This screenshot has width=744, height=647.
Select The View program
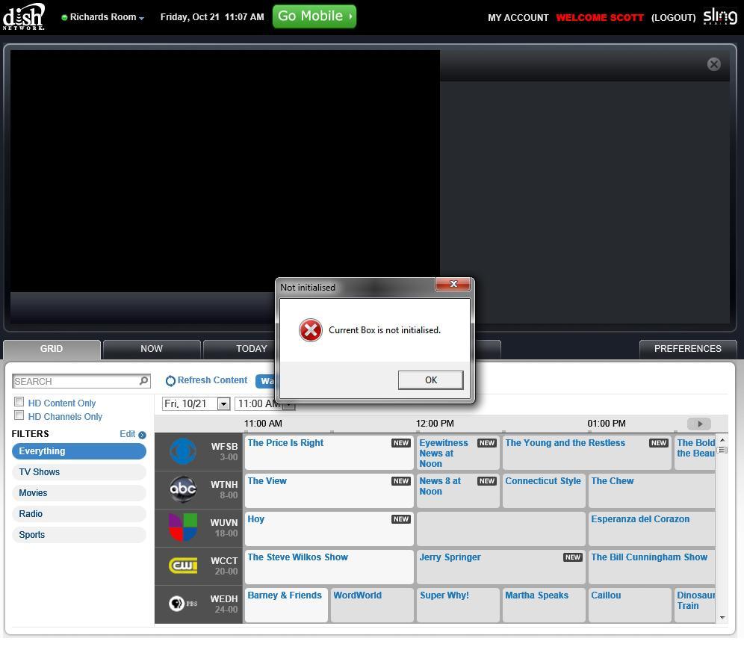(x=329, y=490)
